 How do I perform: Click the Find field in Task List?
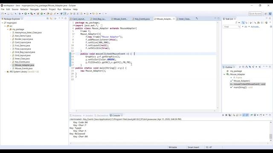pos(231,27)
